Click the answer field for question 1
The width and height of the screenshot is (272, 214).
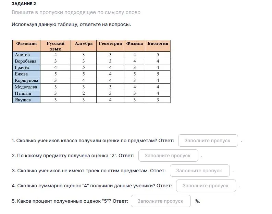pyautogui.click(x=208, y=141)
